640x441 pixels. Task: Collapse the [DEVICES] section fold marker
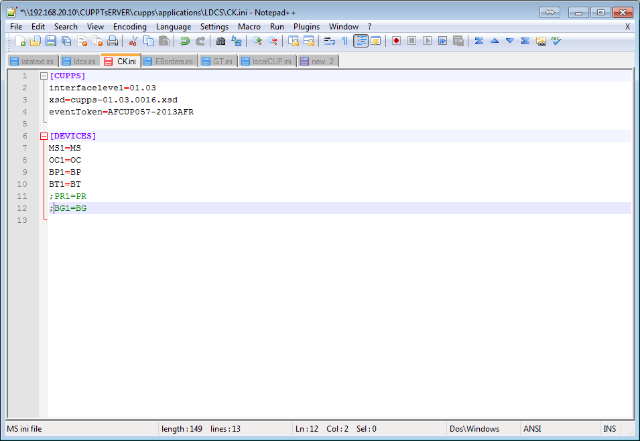(44, 137)
